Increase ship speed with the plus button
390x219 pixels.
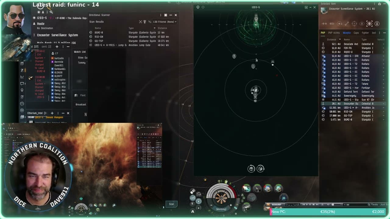pyautogui.click(x=231, y=205)
